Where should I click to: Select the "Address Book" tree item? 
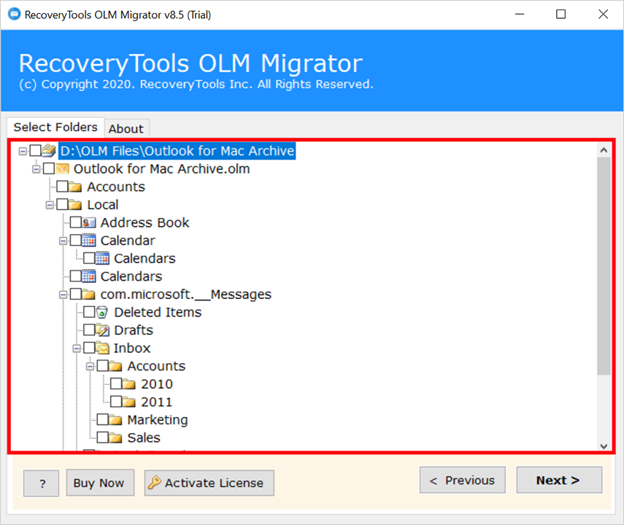tap(145, 222)
